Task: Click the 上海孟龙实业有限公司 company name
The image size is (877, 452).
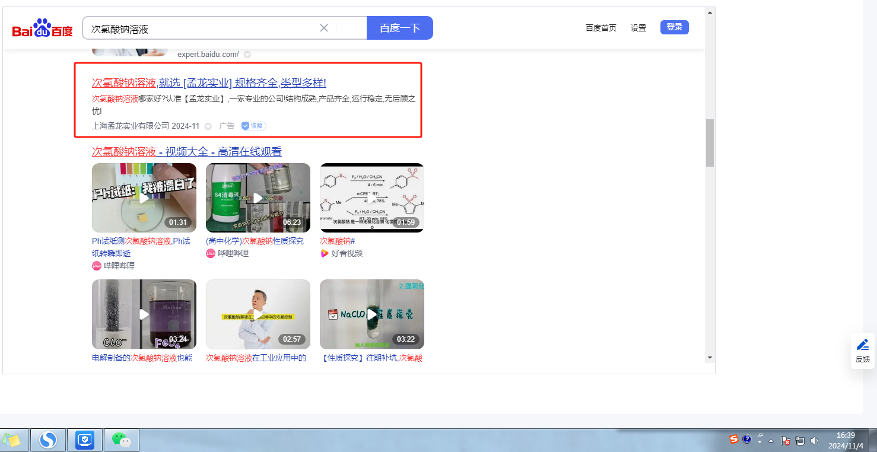Action: point(131,126)
